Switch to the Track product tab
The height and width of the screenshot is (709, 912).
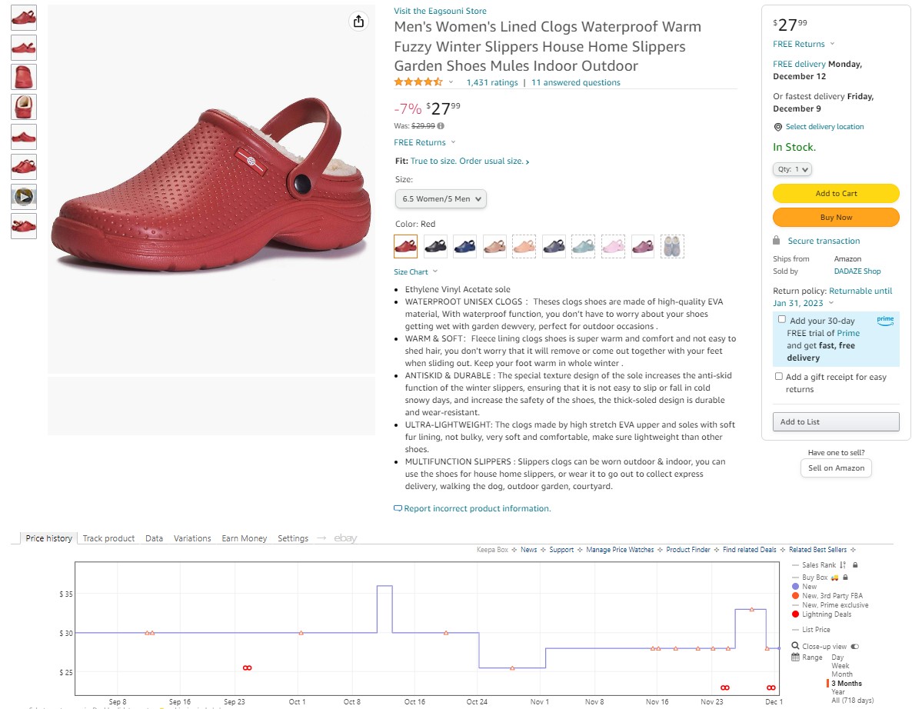108,538
